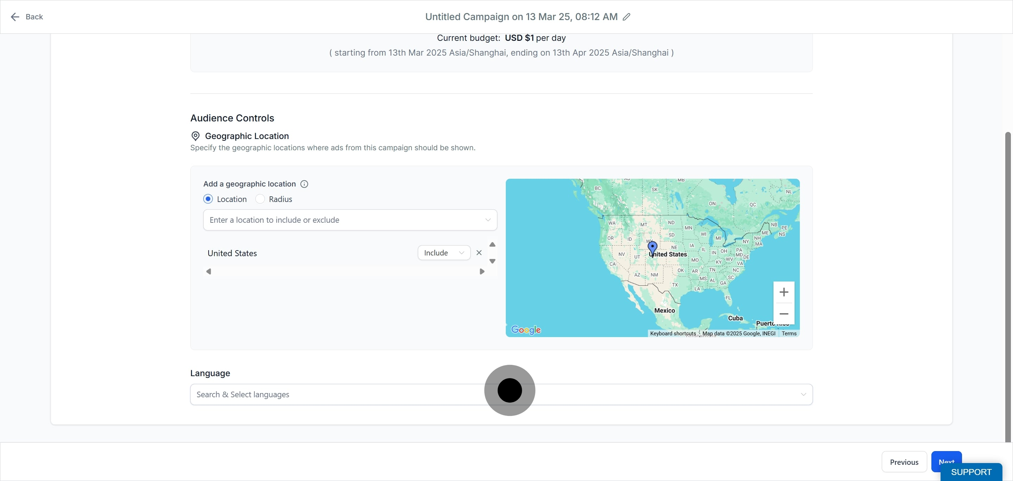Select the Radius radio button
This screenshot has width=1013, height=481.
coord(260,200)
